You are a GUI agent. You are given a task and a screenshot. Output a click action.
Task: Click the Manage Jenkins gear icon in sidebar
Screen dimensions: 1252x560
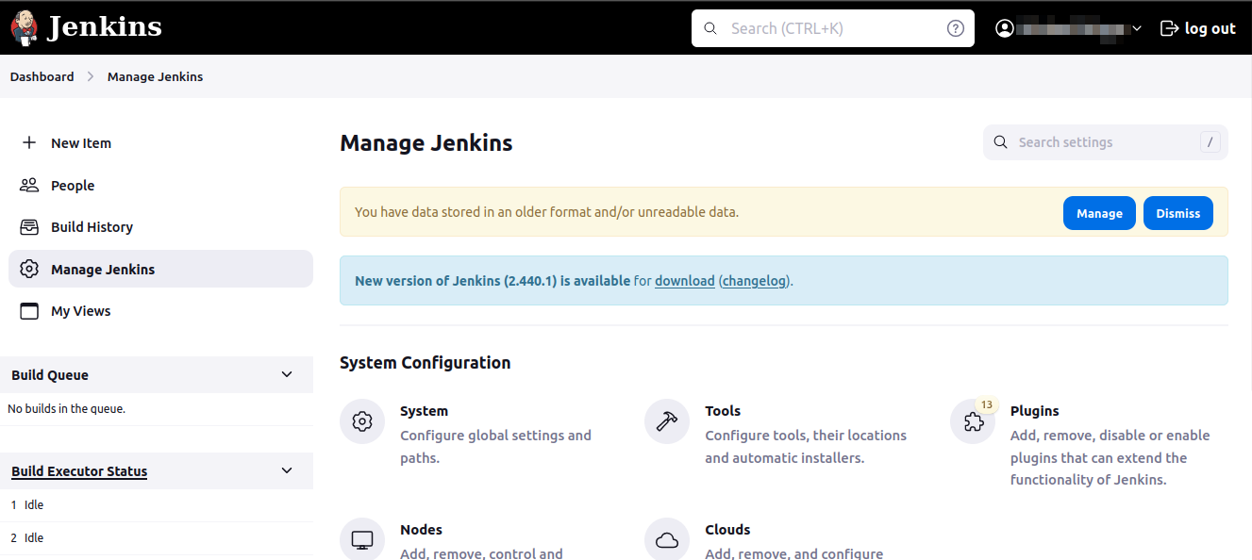coord(29,269)
